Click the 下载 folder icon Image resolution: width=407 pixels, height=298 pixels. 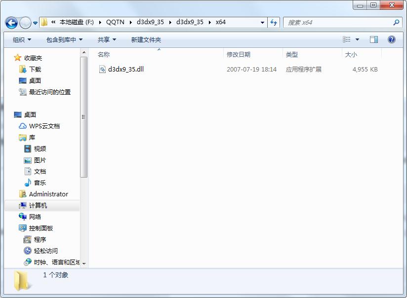(x=23, y=69)
